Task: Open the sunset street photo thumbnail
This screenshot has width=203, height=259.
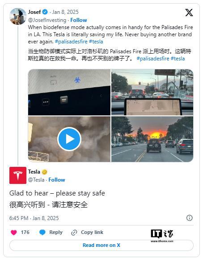Action: point(152,139)
